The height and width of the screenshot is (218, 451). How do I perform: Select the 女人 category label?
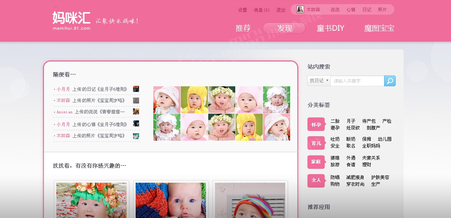316,180
